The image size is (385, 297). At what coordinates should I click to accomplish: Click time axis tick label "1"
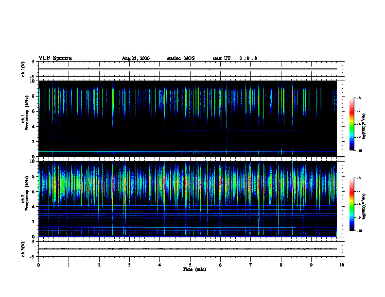click(69, 265)
